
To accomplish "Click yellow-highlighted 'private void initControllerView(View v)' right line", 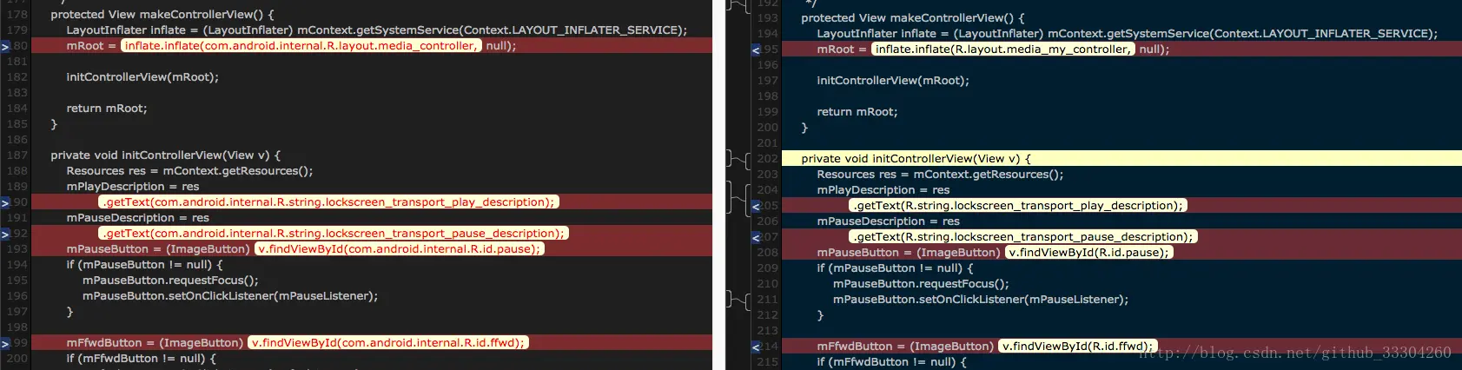I will coord(1121,159).
